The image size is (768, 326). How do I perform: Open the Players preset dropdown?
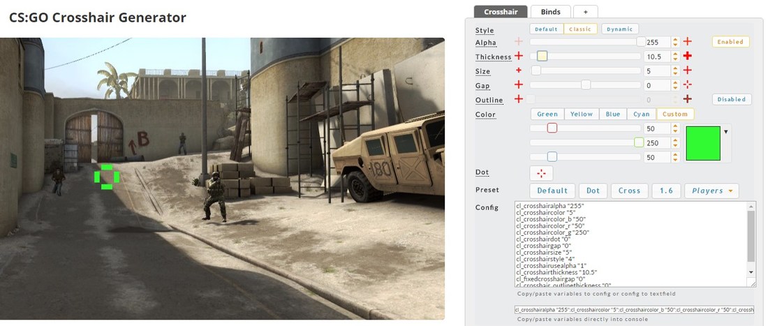point(711,191)
